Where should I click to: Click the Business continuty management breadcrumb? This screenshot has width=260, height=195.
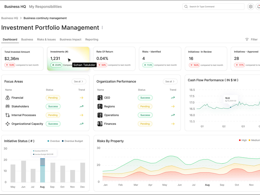click(x=45, y=18)
